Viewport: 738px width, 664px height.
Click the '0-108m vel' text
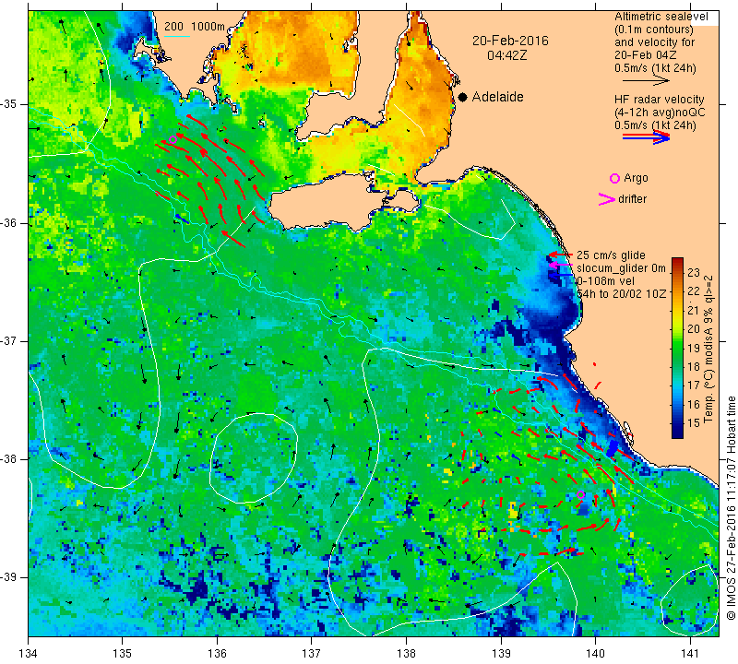(605, 281)
